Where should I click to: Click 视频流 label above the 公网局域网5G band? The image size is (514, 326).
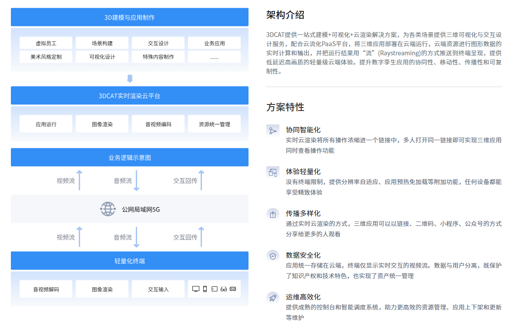(x=66, y=181)
